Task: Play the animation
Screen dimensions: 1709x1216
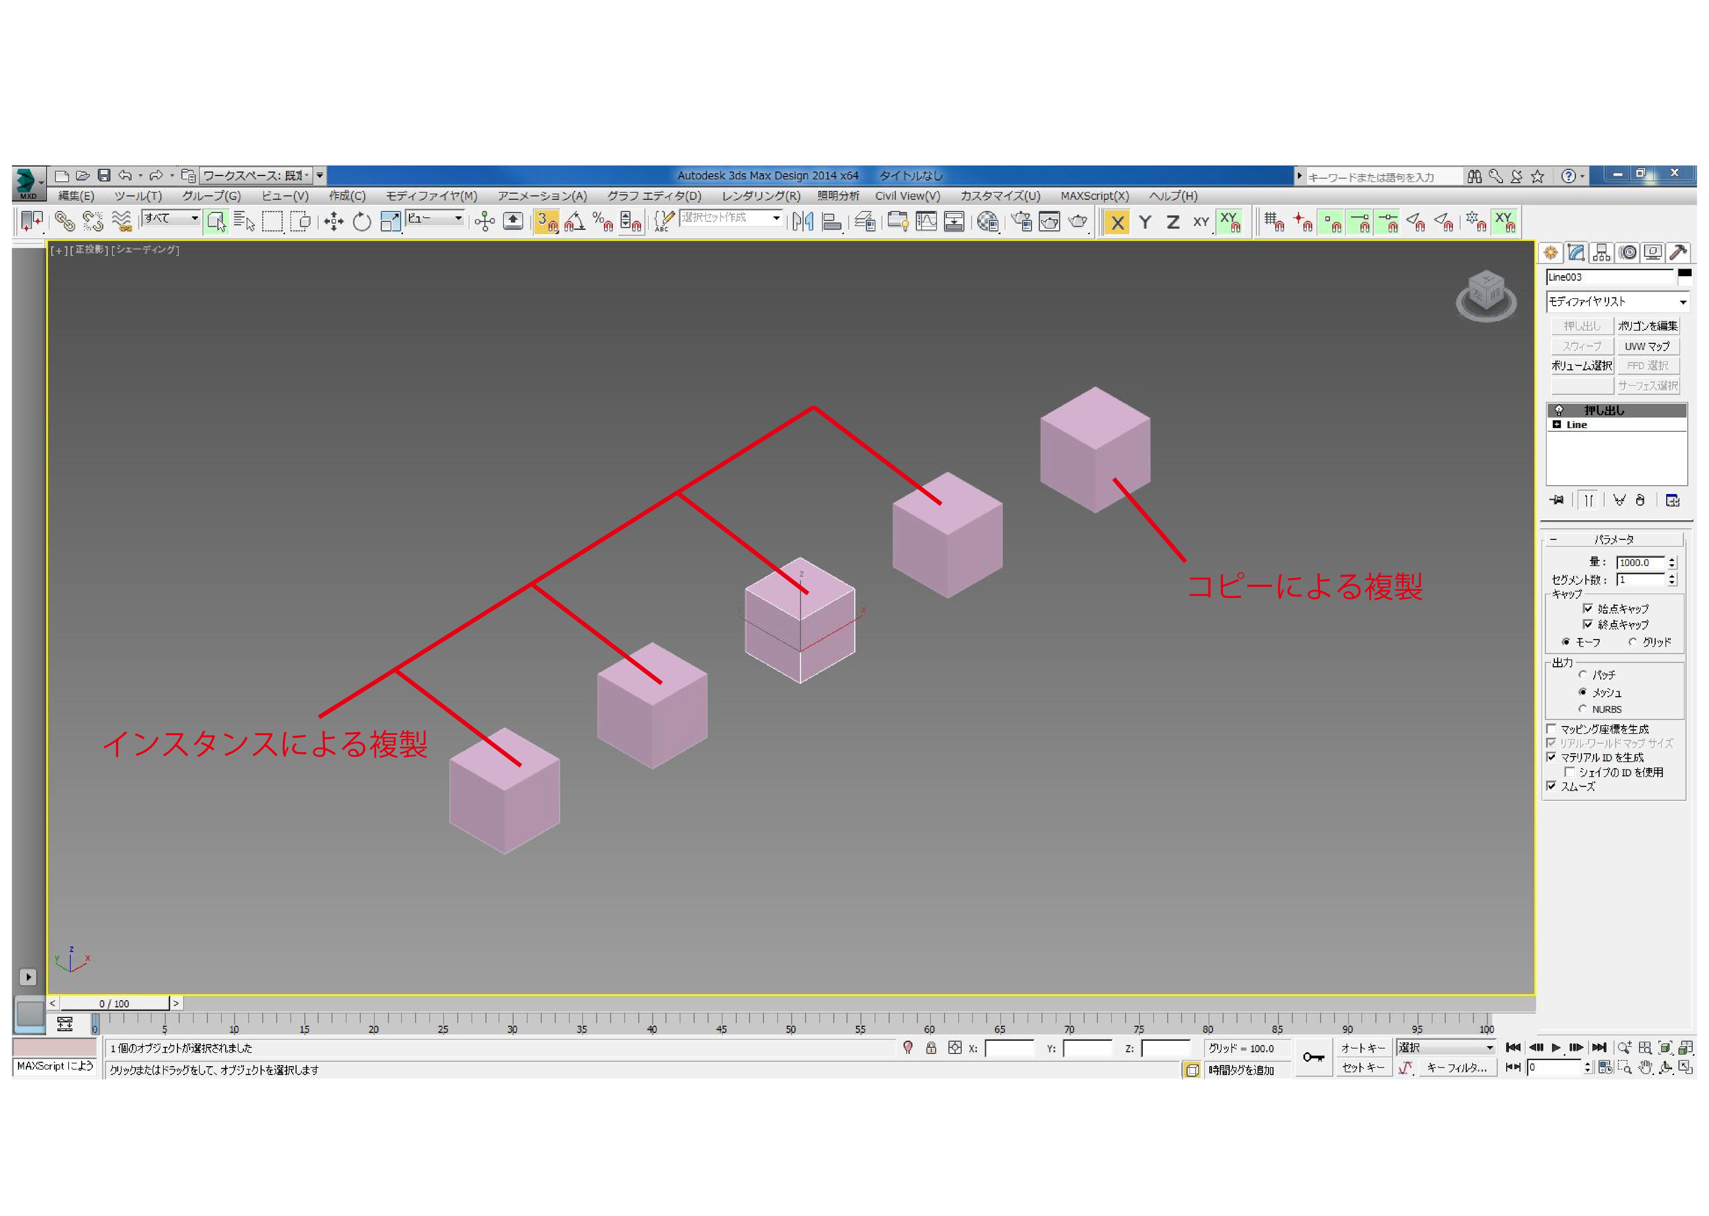Action: (x=1555, y=1047)
